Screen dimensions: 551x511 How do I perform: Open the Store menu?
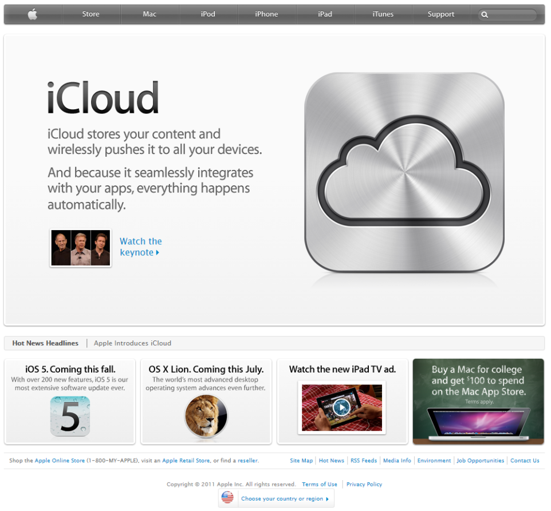pos(90,14)
